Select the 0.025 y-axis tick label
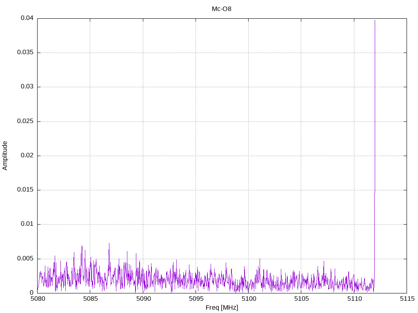This screenshot has height=313, width=418. tap(25, 121)
